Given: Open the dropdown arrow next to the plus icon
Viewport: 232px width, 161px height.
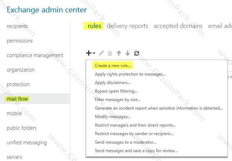Looking at the screenshot, I should (94, 53).
